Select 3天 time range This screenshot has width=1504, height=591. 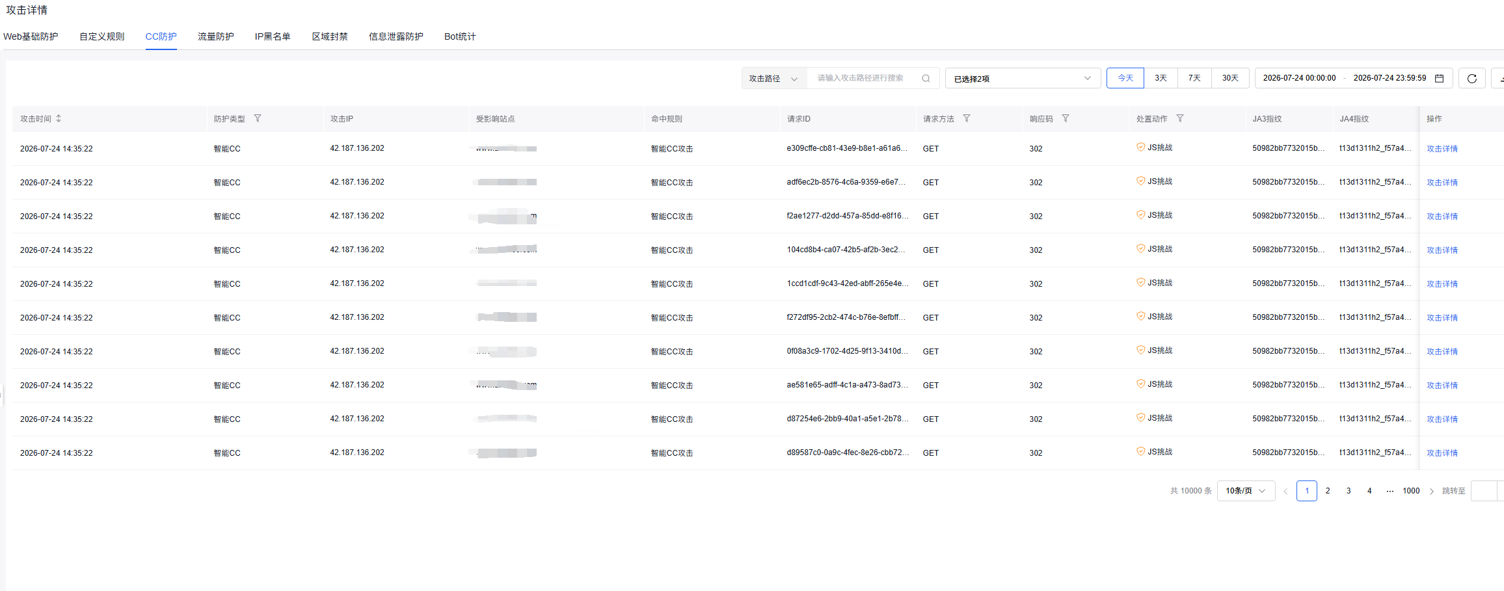coord(1161,78)
